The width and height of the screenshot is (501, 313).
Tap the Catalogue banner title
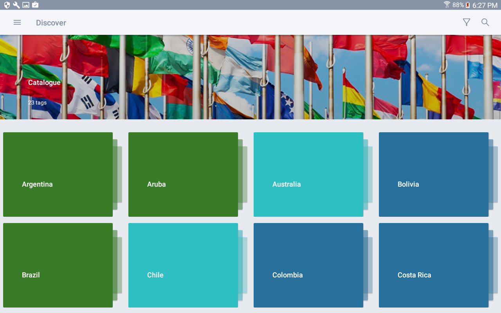(x=44, y=83)
